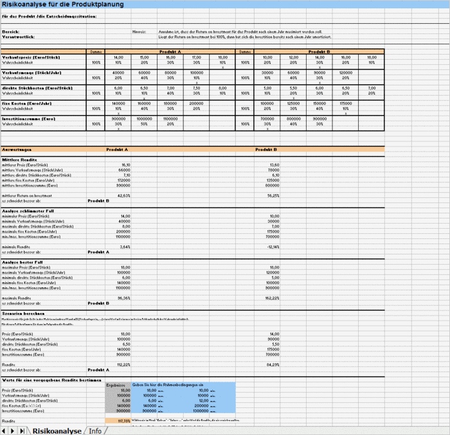Select the fixed cost cell '125000' of Produkt B
Viewport: 450px width, 435px height.
click(293, 103)
